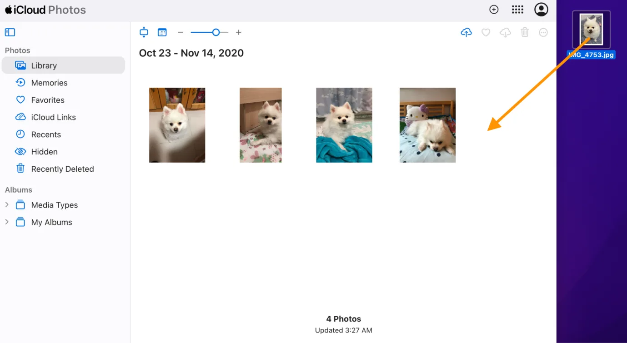Click the Oct 23 - Nov 14, 2020 heading
Viewport: 627px width, 343px height.
[191, 53]
